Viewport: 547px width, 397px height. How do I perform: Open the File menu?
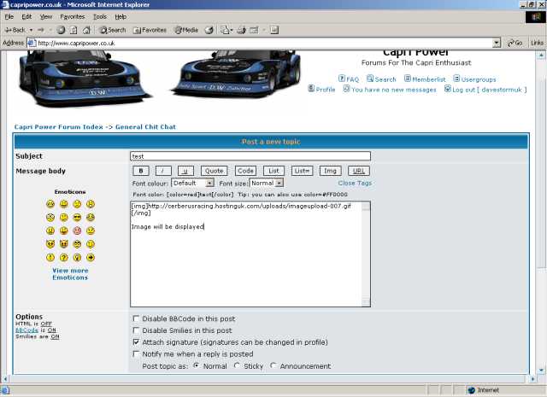click(x=9, y=17)
